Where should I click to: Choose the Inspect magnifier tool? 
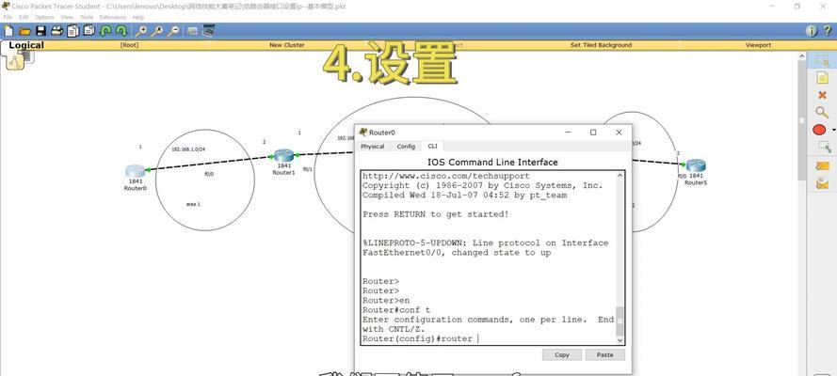[822, 112]
